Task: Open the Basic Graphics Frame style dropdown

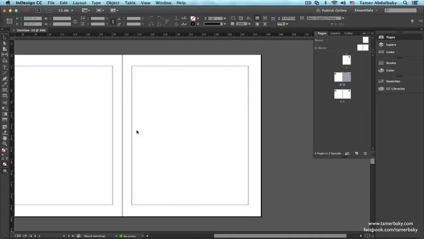Action: click(343, 18)
